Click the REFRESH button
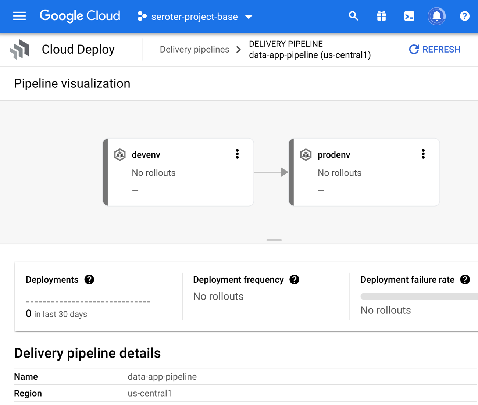 tap(435, 50)
